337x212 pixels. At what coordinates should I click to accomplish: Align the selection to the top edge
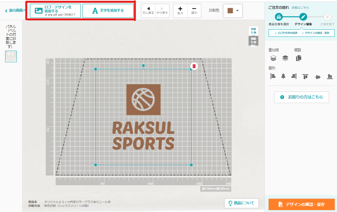coord(305,76)
